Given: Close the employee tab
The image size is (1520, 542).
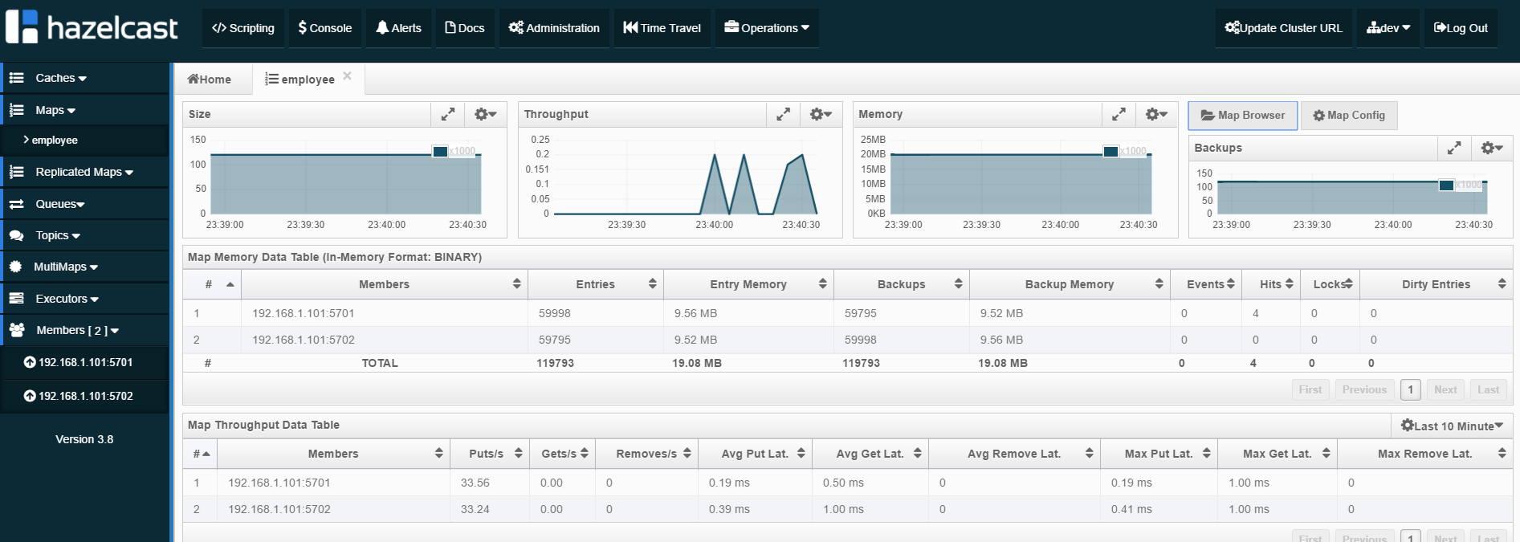Looking at the screenshot, I should [x=347, y=76].
